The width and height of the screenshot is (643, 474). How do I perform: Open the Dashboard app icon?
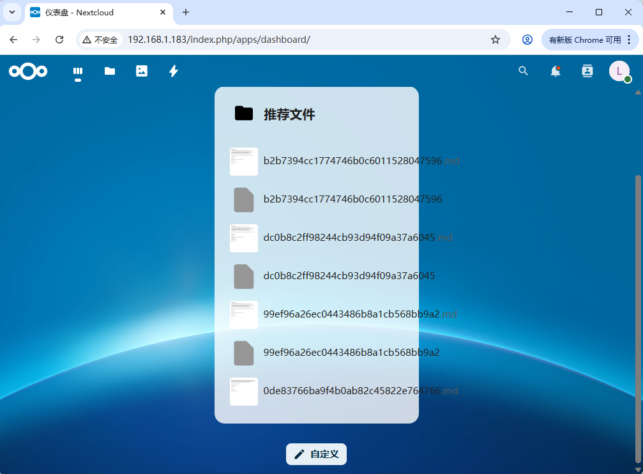78,72
